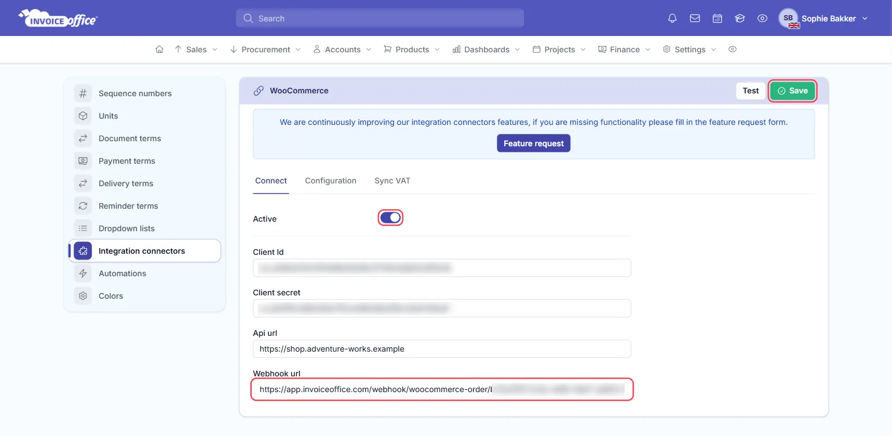892x436 pixels.
Task: Click the Sequence numbers hash icon
Action: point(83,93)
